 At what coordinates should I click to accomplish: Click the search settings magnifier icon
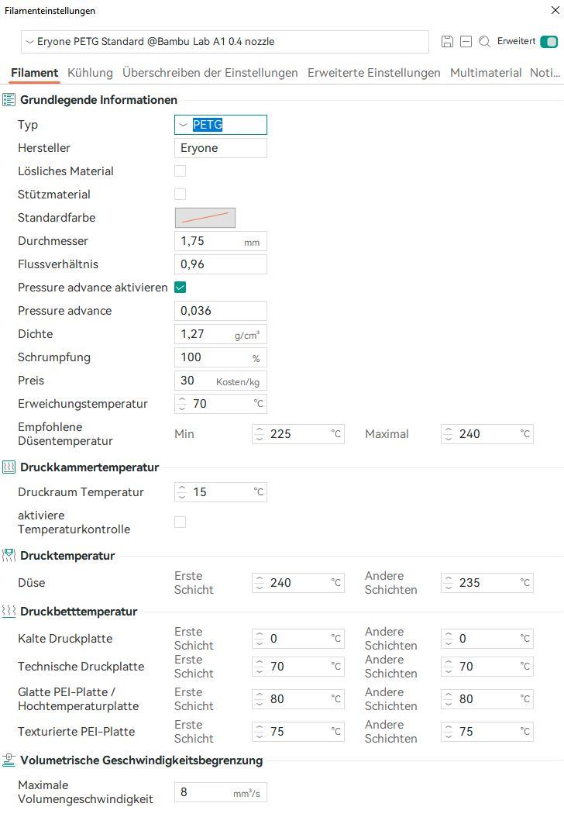point(484,42)
